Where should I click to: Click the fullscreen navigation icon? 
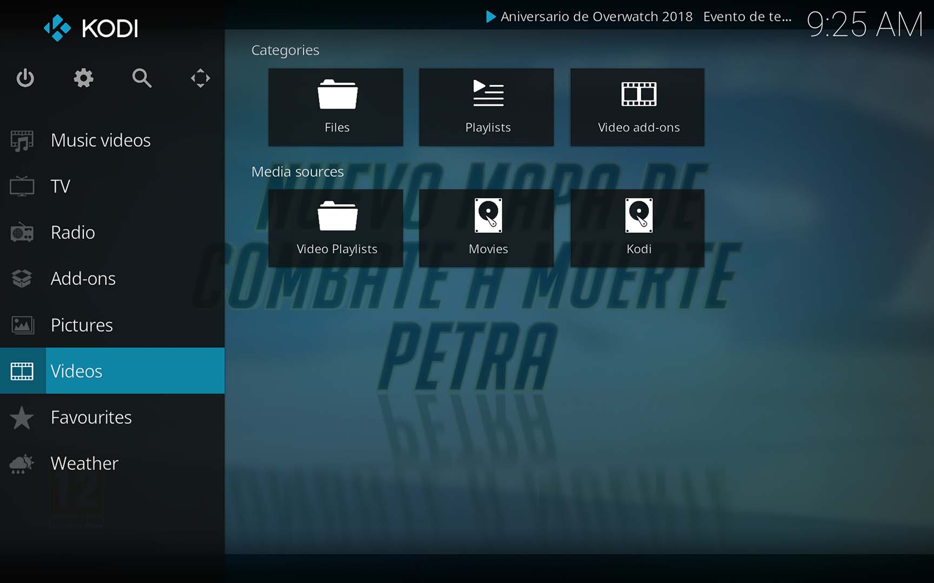200,78
